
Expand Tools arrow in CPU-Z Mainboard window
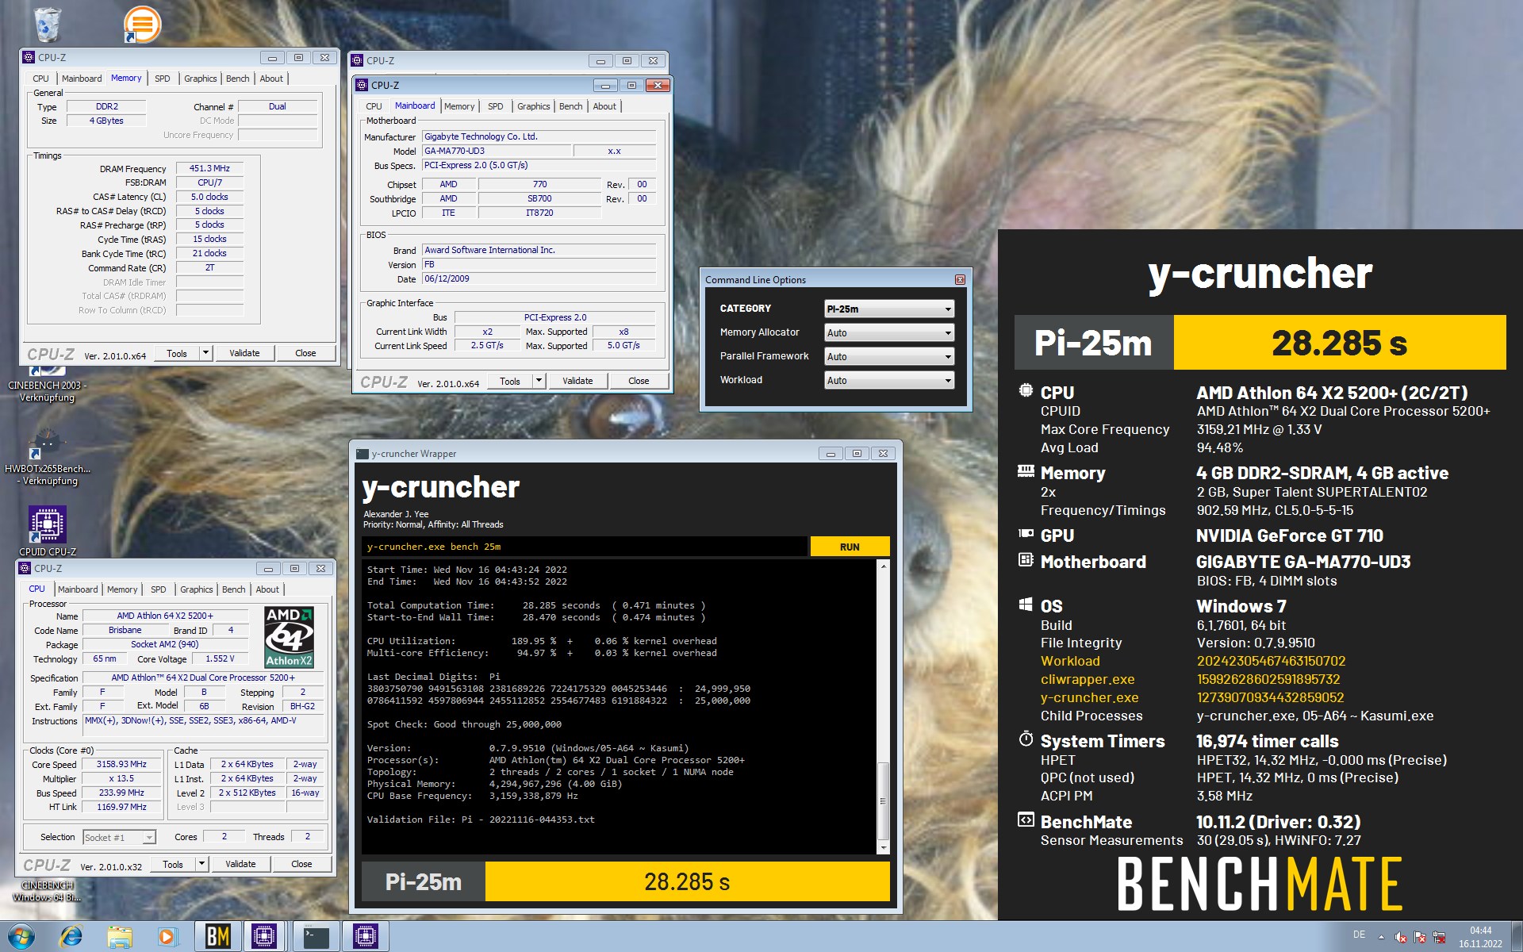point(539,381)
